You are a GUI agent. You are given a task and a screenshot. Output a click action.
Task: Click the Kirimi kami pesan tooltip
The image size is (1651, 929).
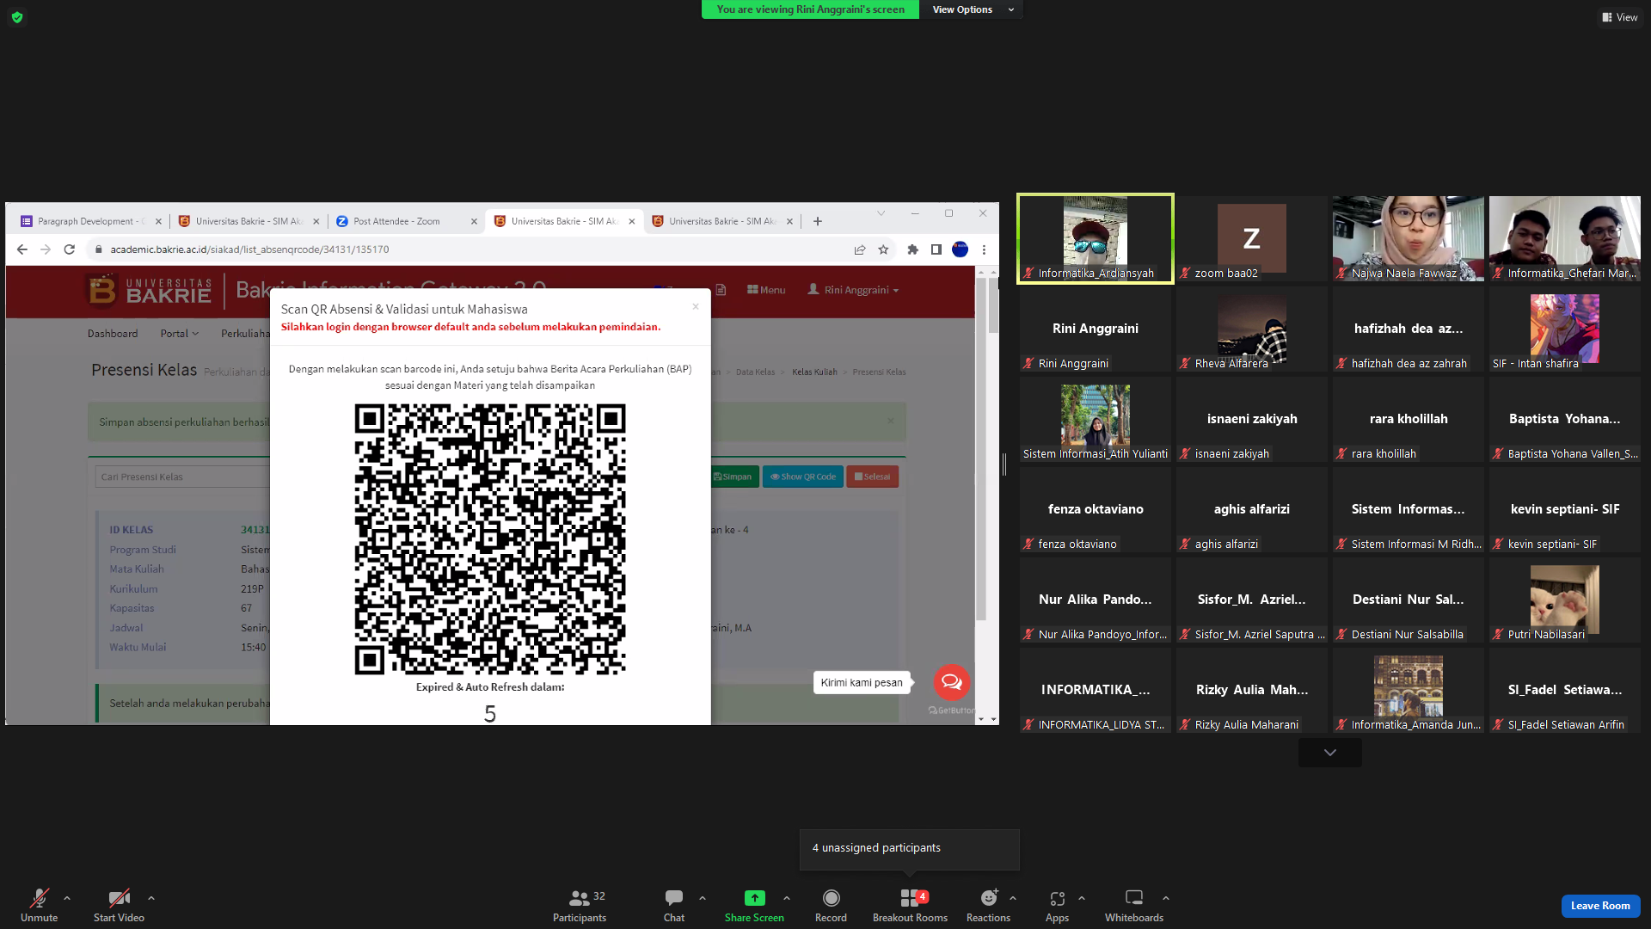tap(862, 682)
